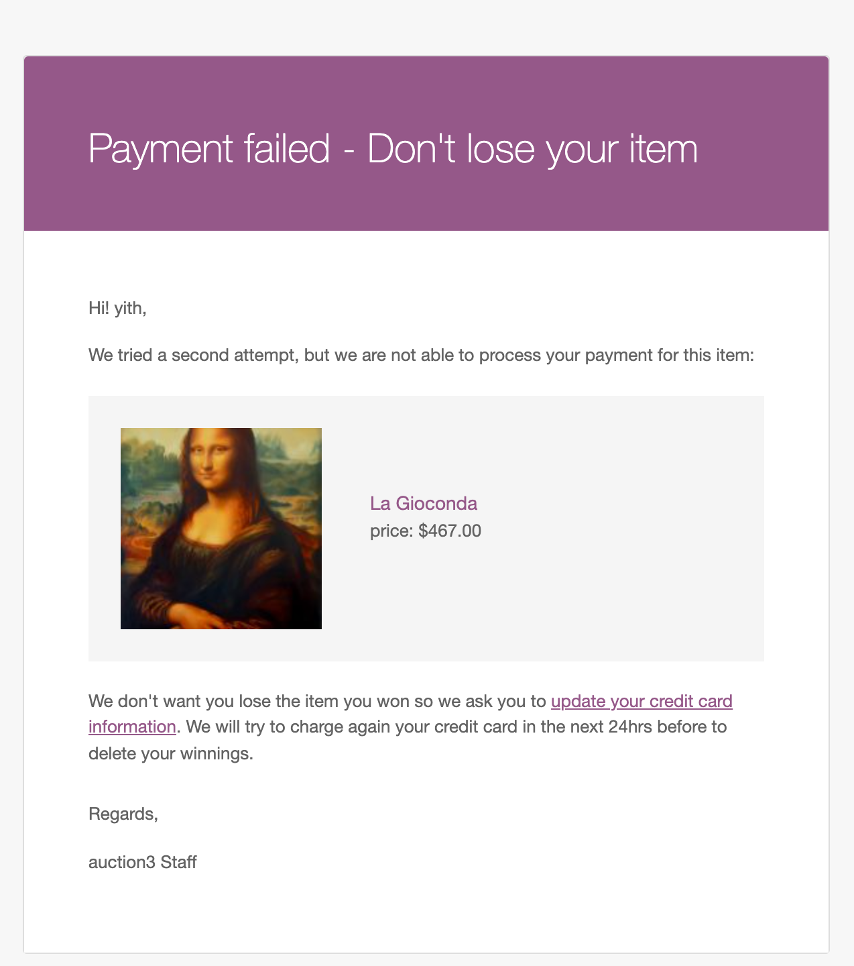Click the Mona Lisa face in the image
The width and height of the screenshot is (854, 966).
213,462
